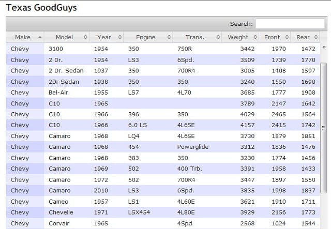The width and height of the screenshot is (331, 229).
Task: Select the Bel-Air model cell
Action: tap(59, 93)
